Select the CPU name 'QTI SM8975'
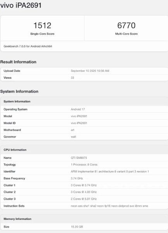168x233 pixels. (x=79, y=158)
